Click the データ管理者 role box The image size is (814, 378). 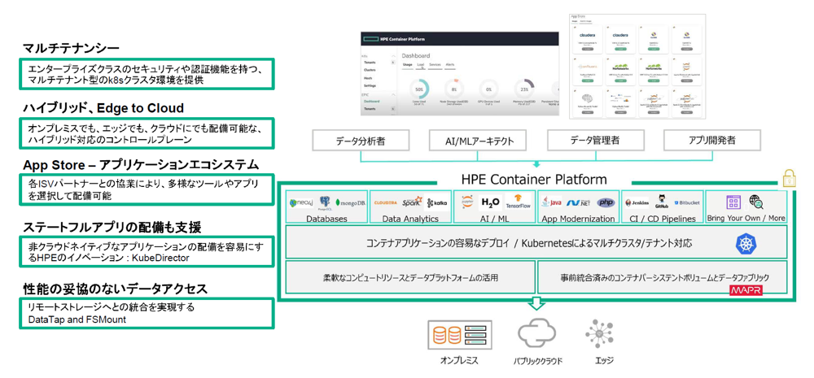pos(595,140)
